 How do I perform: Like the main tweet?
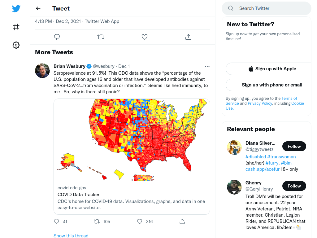click(x=145, y=37)
